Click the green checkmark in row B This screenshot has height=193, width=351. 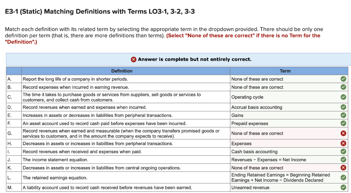click(x=343, y=87)
